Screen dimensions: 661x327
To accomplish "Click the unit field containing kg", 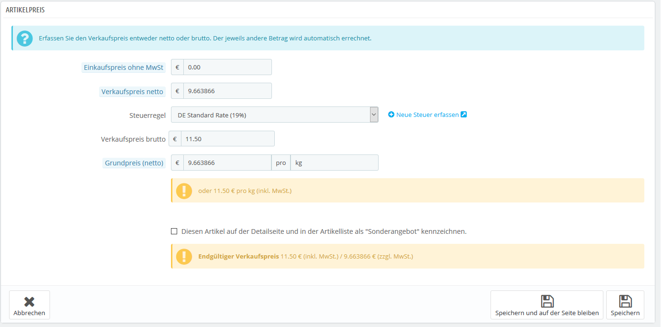I will [x=334, y=163].
